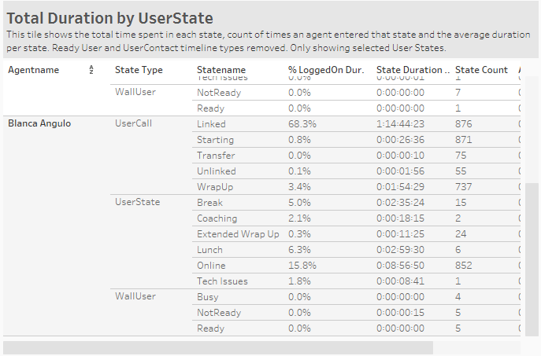This screenshot has height=356, width=541.
Task: Click the Total Duration by UserState title
Action: click(x=109, y=17)
